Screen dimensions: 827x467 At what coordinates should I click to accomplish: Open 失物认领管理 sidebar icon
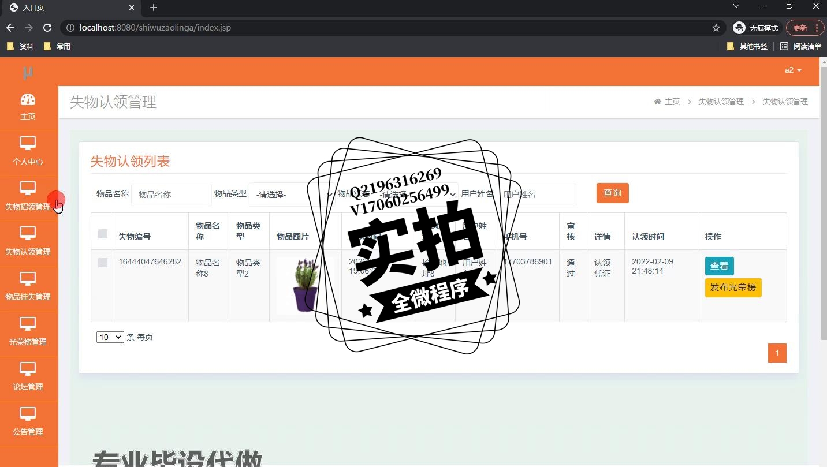click(28, 233)
